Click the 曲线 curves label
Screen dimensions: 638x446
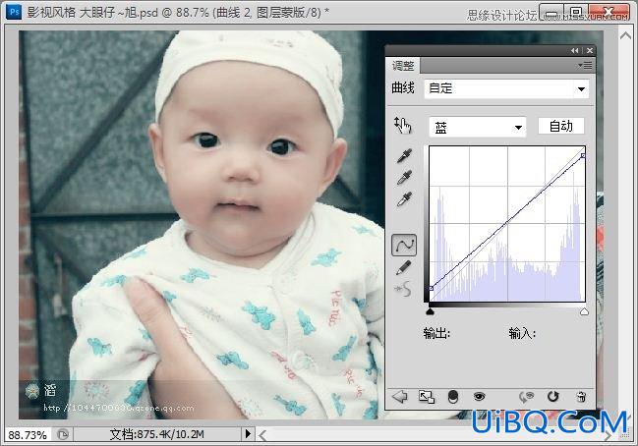click(x=403, y=87)
